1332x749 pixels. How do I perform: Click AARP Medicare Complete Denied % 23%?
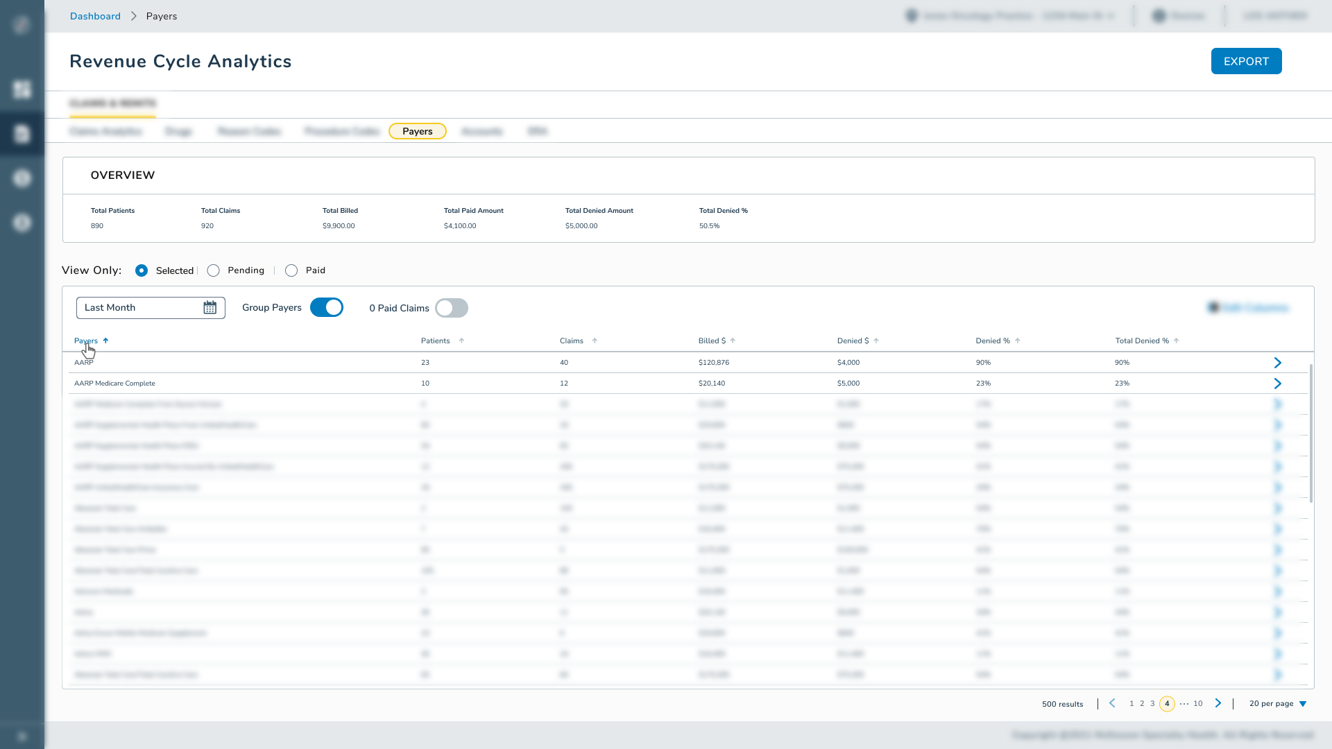[983, 384]
